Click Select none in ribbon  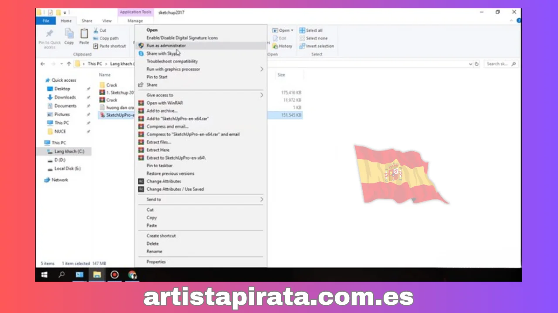(313, 38)
